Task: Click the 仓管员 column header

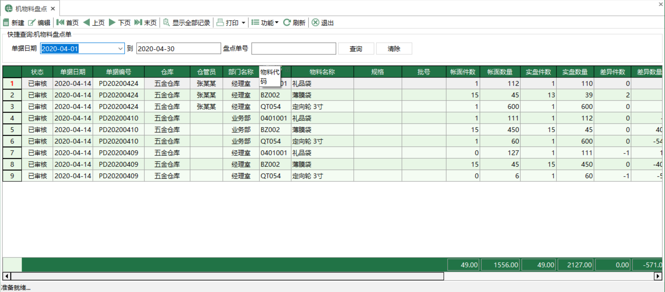Action: tap(206, 72)
